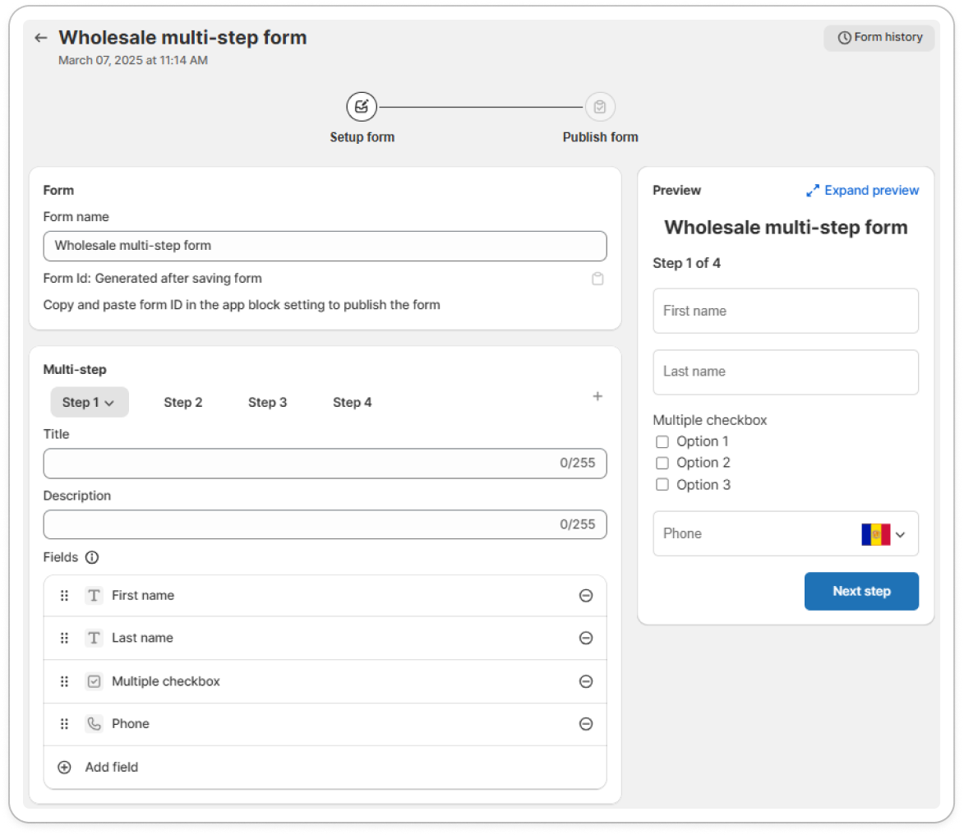Remove the Multiple checkbox field
The image size is (964, 835).
tap(586, 681)
